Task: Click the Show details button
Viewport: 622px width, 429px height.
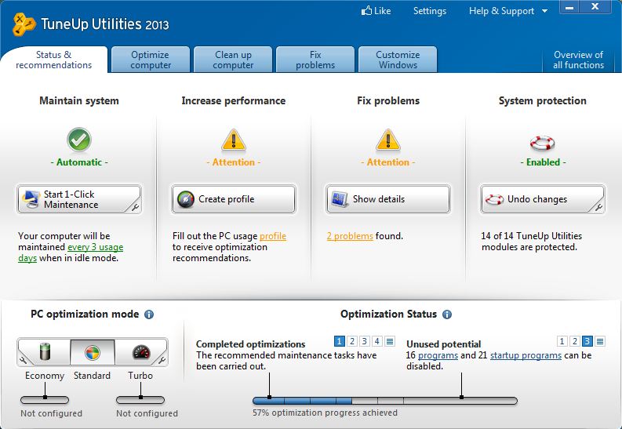Action: [x=388, y=199]
